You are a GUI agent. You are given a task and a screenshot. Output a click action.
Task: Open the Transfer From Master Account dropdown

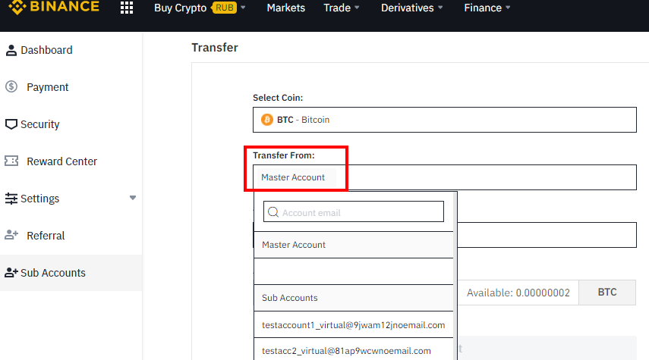(x=445, y=177)
